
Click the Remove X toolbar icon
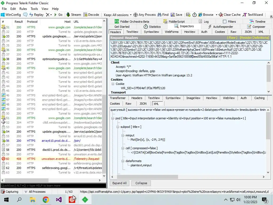click(47, 15)
